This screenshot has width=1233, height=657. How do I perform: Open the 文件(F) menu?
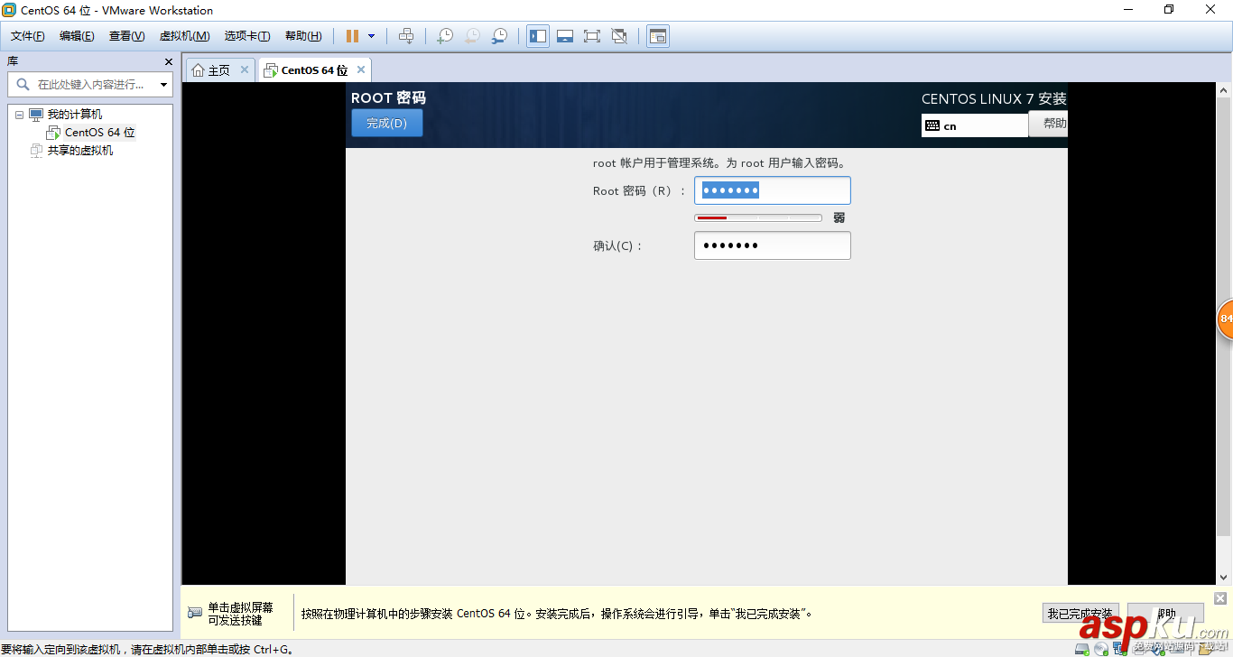click(x=28, y=36)
